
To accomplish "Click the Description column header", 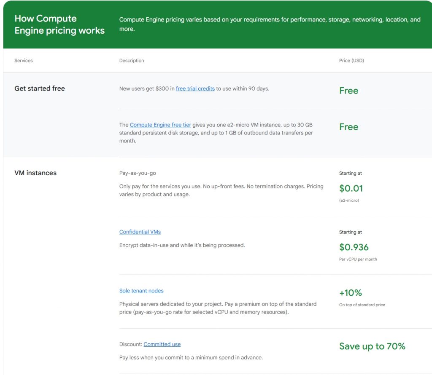I will tap(132, 61).
